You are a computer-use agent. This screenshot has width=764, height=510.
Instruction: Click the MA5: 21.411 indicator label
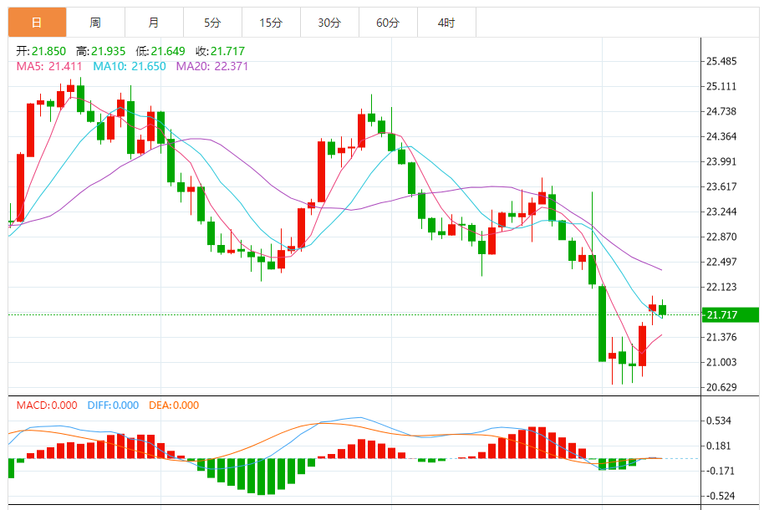(x=49, y=66)
